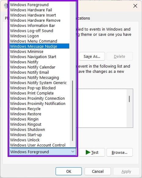Pick Windows Start-up sound
Image resolution: width=142 pixels, height=178 pixels.
(x=39, y=135)
